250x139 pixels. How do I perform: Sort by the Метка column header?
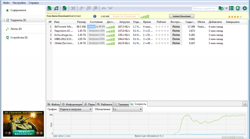click(201, 22)
